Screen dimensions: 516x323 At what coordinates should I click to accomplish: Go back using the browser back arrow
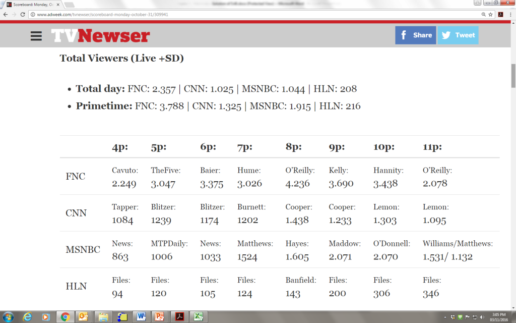[5, 15]
